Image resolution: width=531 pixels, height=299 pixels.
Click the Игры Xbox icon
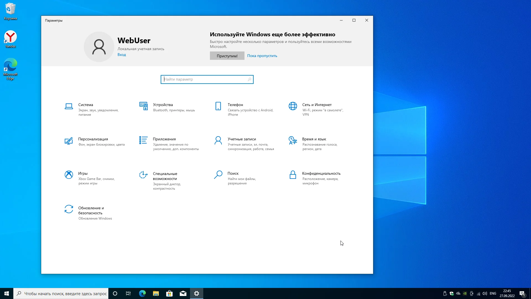coord(69,175)
